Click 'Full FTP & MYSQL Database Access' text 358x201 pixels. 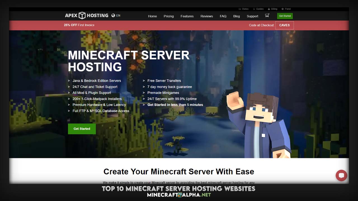pos(101,111)
